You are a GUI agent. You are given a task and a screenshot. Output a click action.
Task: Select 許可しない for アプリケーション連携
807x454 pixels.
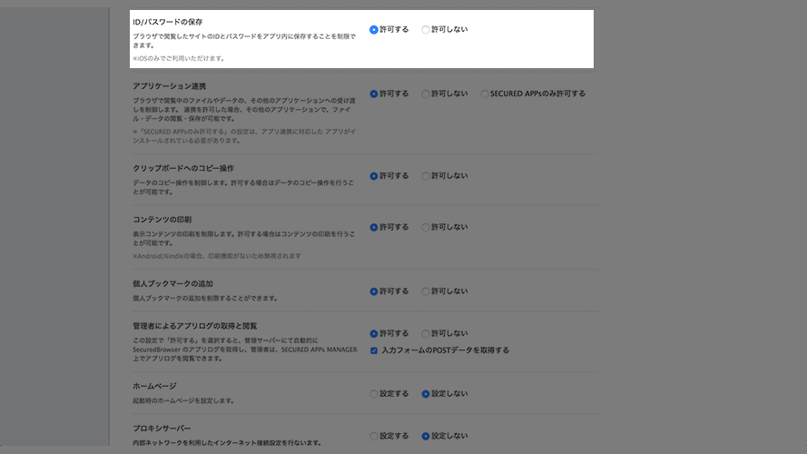[x=426, y=94]
